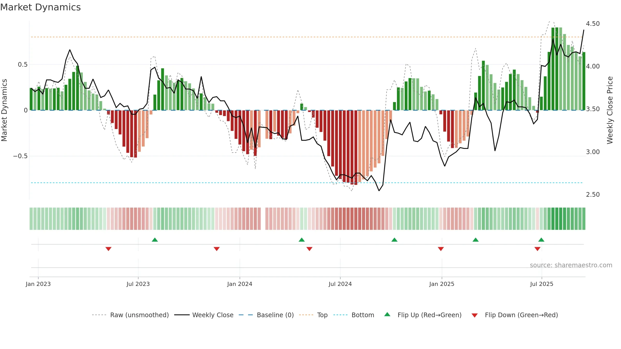Click the orange dashed Top threshold line
Viewport: 621px width, 349px height.
(x=307, y=37)
